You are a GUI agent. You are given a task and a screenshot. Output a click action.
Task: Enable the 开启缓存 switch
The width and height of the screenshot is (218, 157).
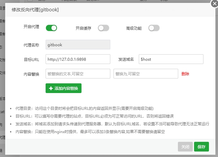pyautogui.click(x=104, y=28)
